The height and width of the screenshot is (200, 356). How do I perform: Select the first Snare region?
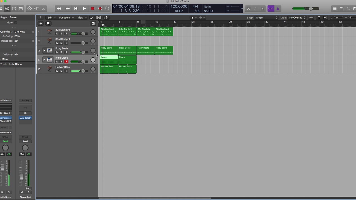tap(109, 60)
